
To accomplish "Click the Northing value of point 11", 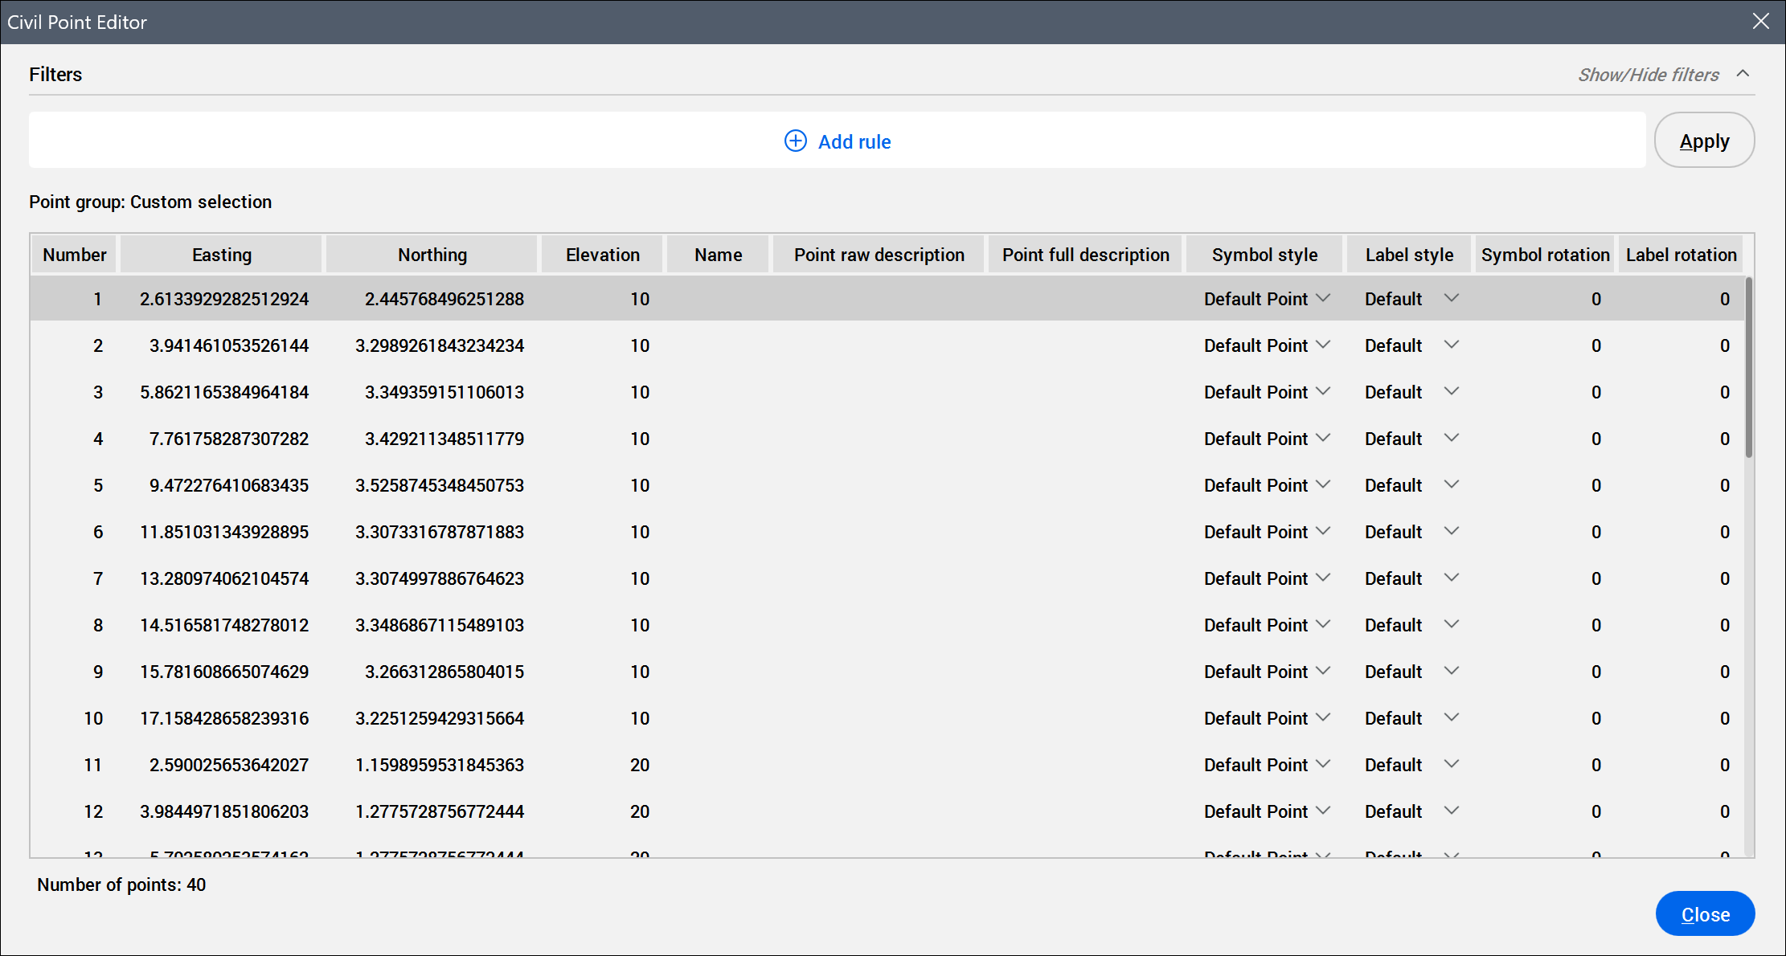I will pyautogui.click(x=440, y=765).
